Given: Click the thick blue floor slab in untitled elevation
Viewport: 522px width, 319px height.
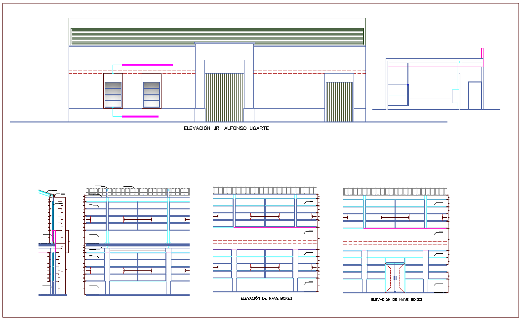Looking at the screenshot, I should [137, 244].
